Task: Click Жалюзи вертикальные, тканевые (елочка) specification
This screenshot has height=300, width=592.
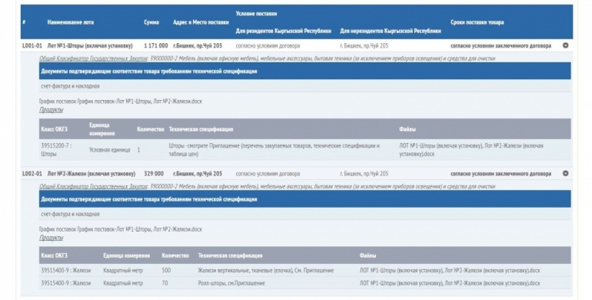Action: click(x=266, y=271)
